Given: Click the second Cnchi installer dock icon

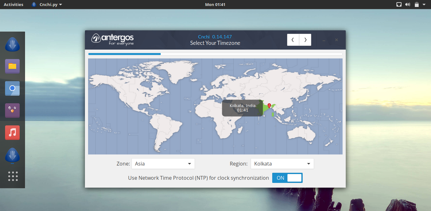Looking at the screenshot, I should [12, 155].
